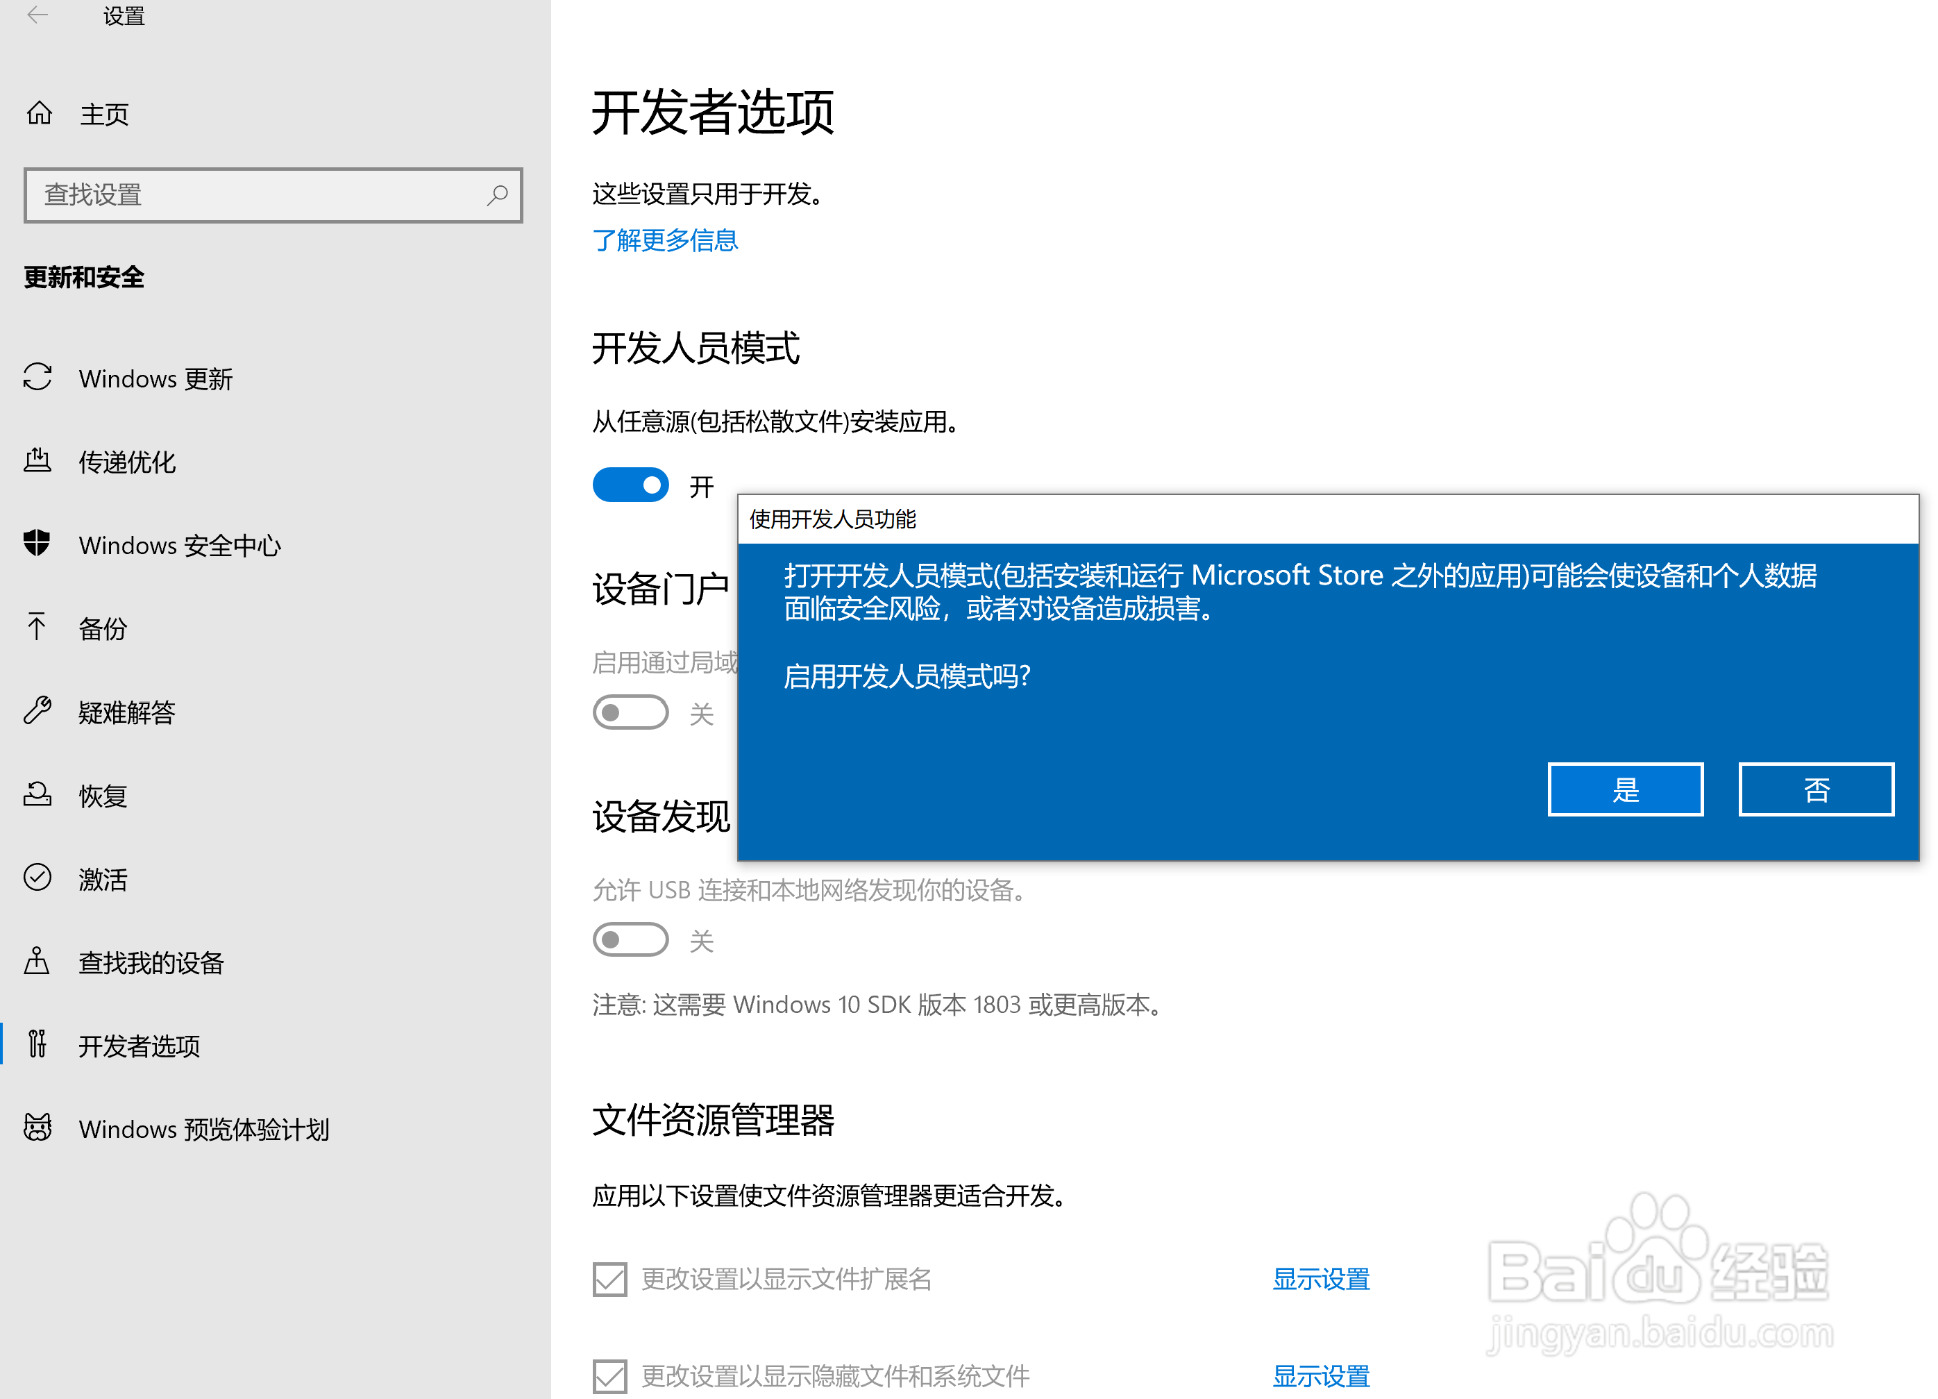Screen dimensions: 1938x1399
Task: Click the 设备发现 section heading
Action: [x=662, y=816]
